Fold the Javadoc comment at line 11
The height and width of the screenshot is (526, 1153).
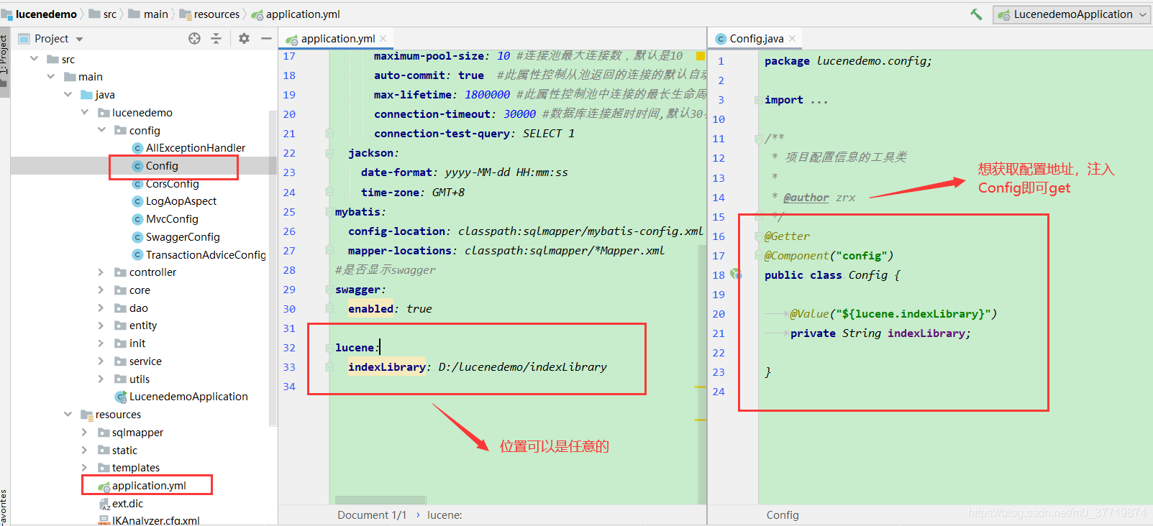click(758, 139)
